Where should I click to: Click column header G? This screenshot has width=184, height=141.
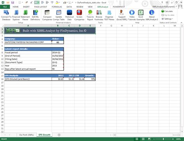pyautogui.click(x=111, y=25)
